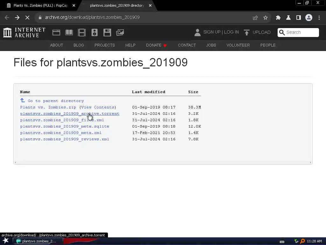The width and height of the screenshot is (326, 245).
Task: Open plantsvs.zombies_201909_files.xml link
Action: pos(62,120)
